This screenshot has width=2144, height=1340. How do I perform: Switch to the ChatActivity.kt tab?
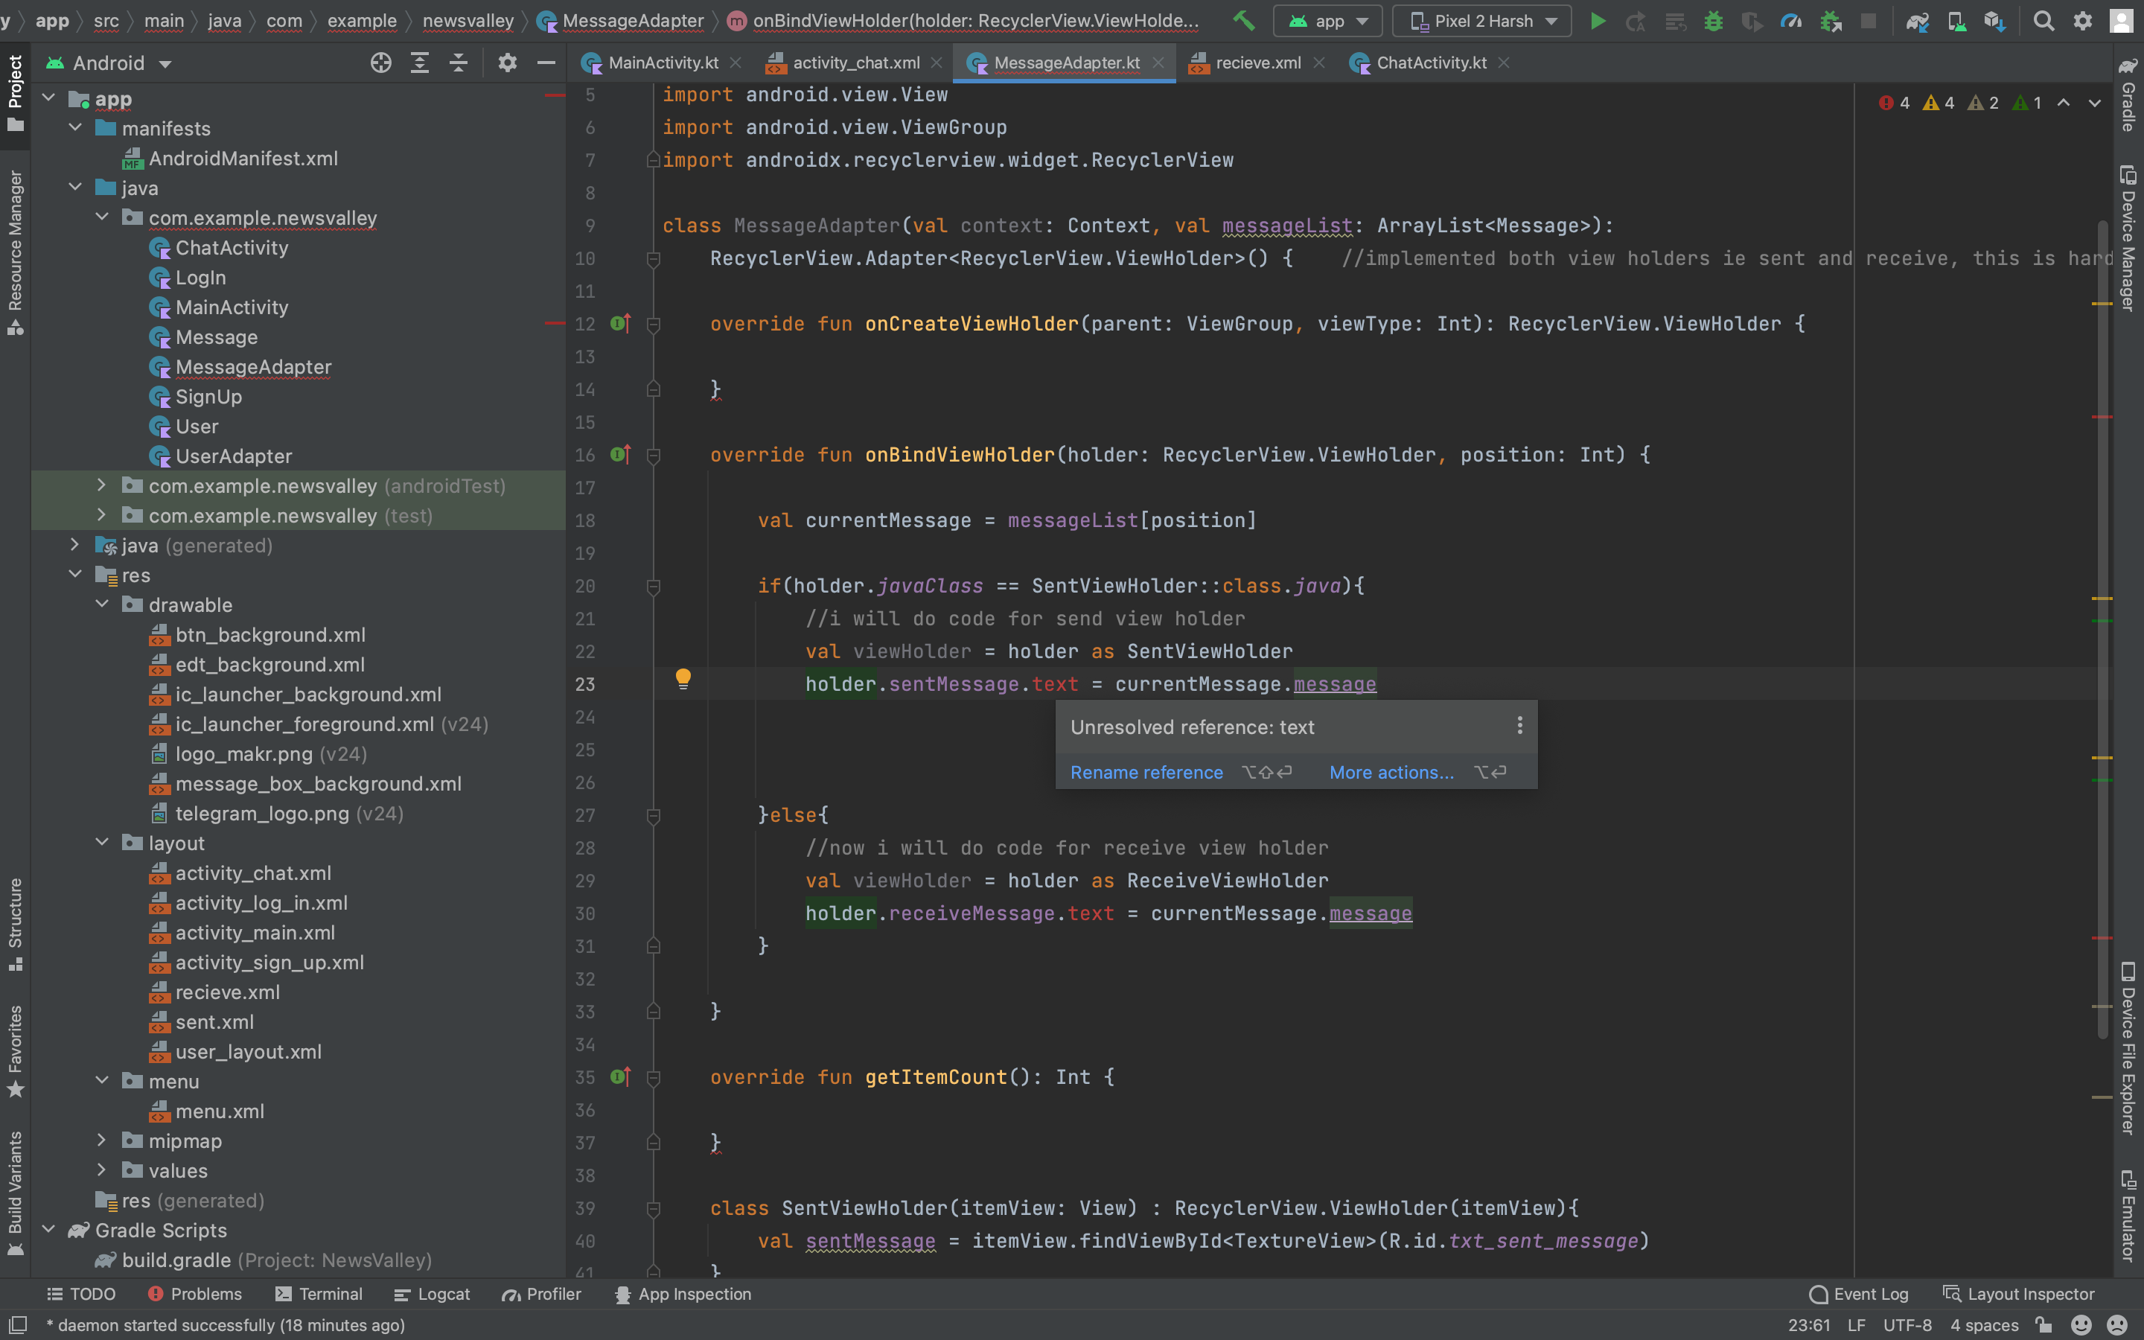tap(1430, 63)
